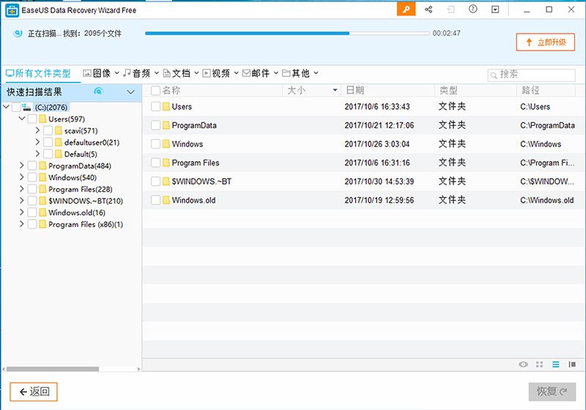Switch to thumbnail grid view
The width and height of the screenshot is (586, 410).
[539, 365]
